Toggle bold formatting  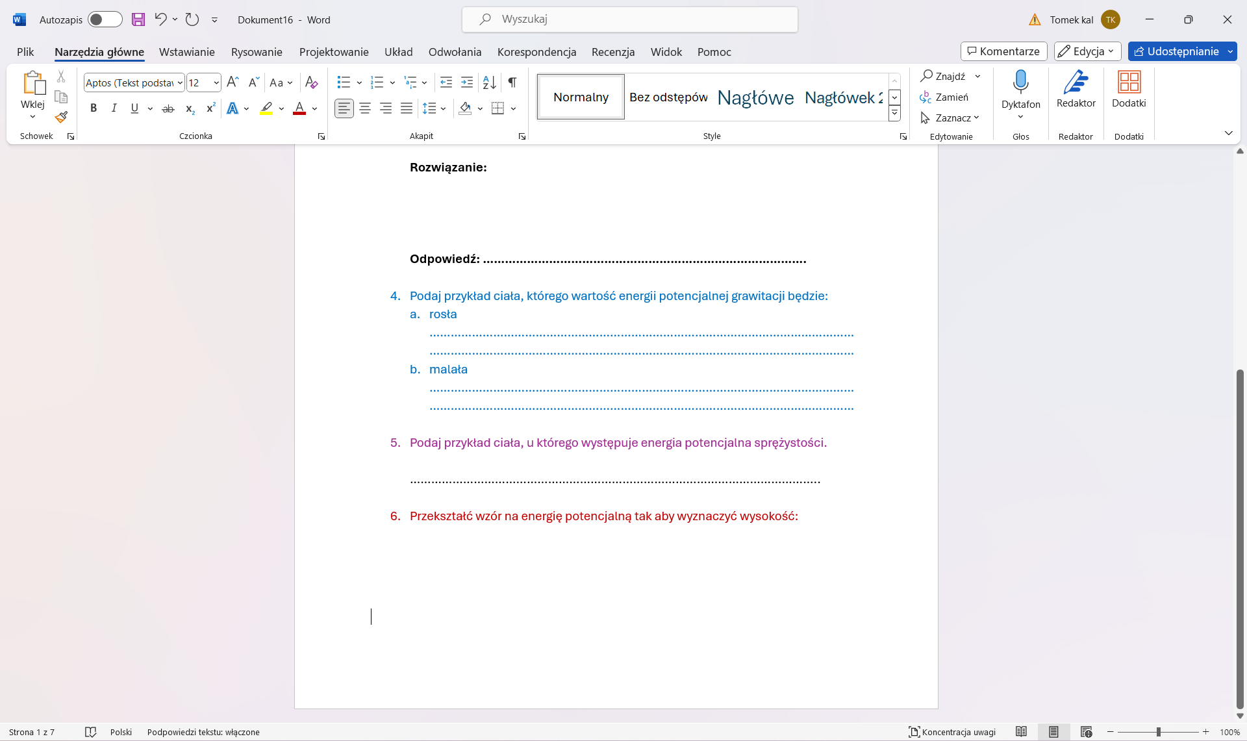click(94, 108)
